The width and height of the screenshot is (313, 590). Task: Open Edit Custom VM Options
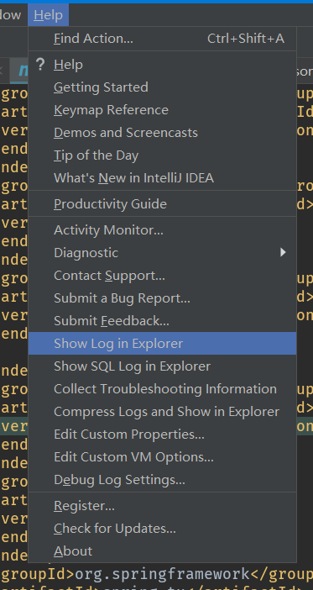click(162, 457)
